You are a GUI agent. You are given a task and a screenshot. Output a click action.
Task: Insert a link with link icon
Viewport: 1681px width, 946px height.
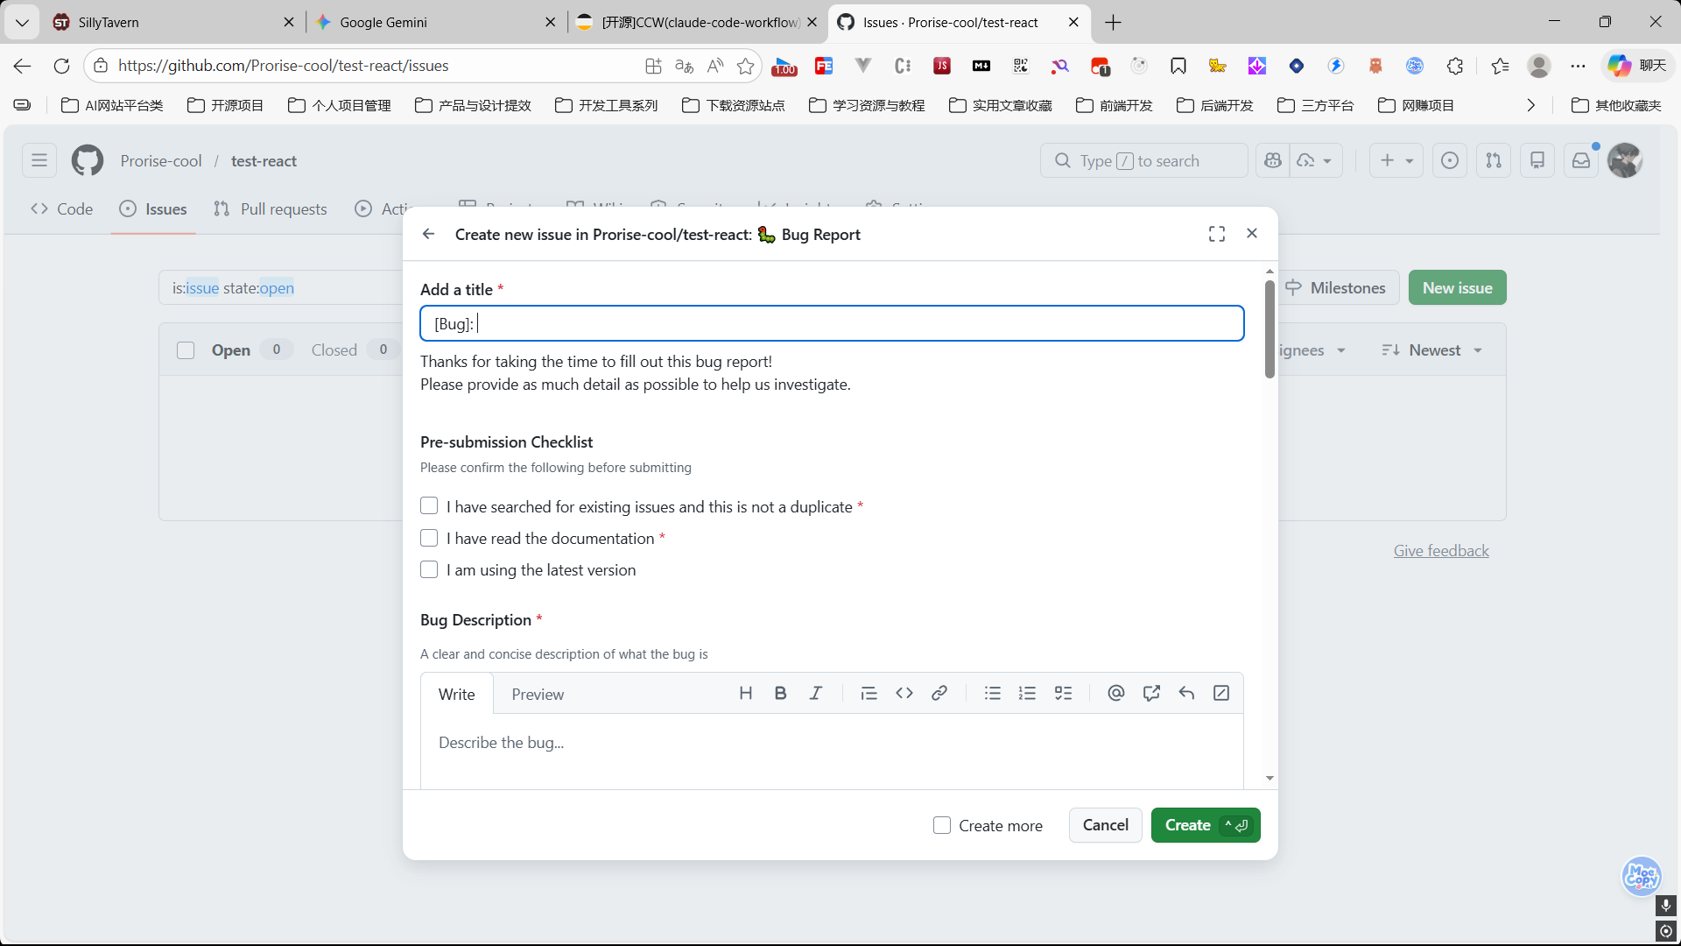pyautogui.click(x=939, y=694)
